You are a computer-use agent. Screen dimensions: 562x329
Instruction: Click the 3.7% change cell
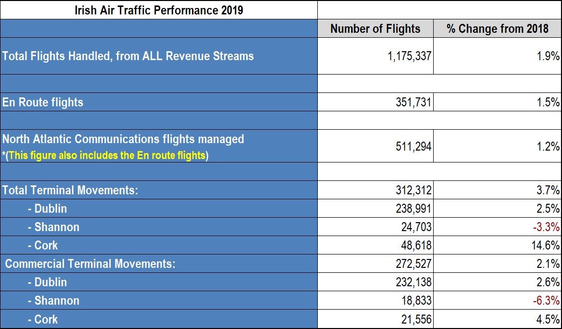click(x=497, y=190)
